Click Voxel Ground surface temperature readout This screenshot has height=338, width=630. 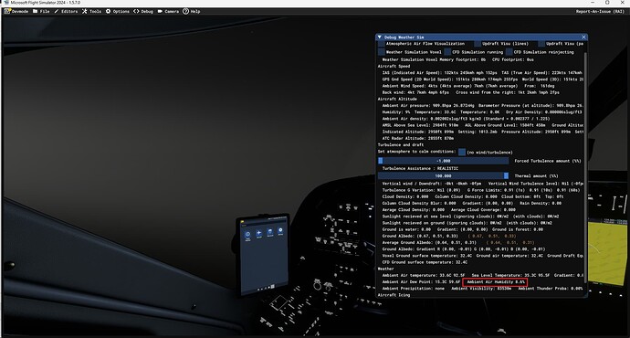(426, 256)
